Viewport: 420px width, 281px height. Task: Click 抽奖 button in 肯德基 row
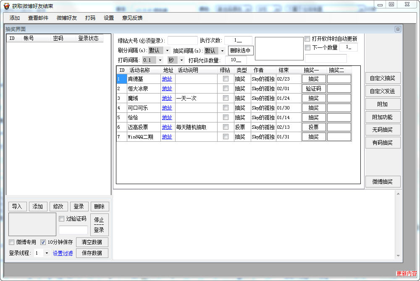tap(314, 79)
